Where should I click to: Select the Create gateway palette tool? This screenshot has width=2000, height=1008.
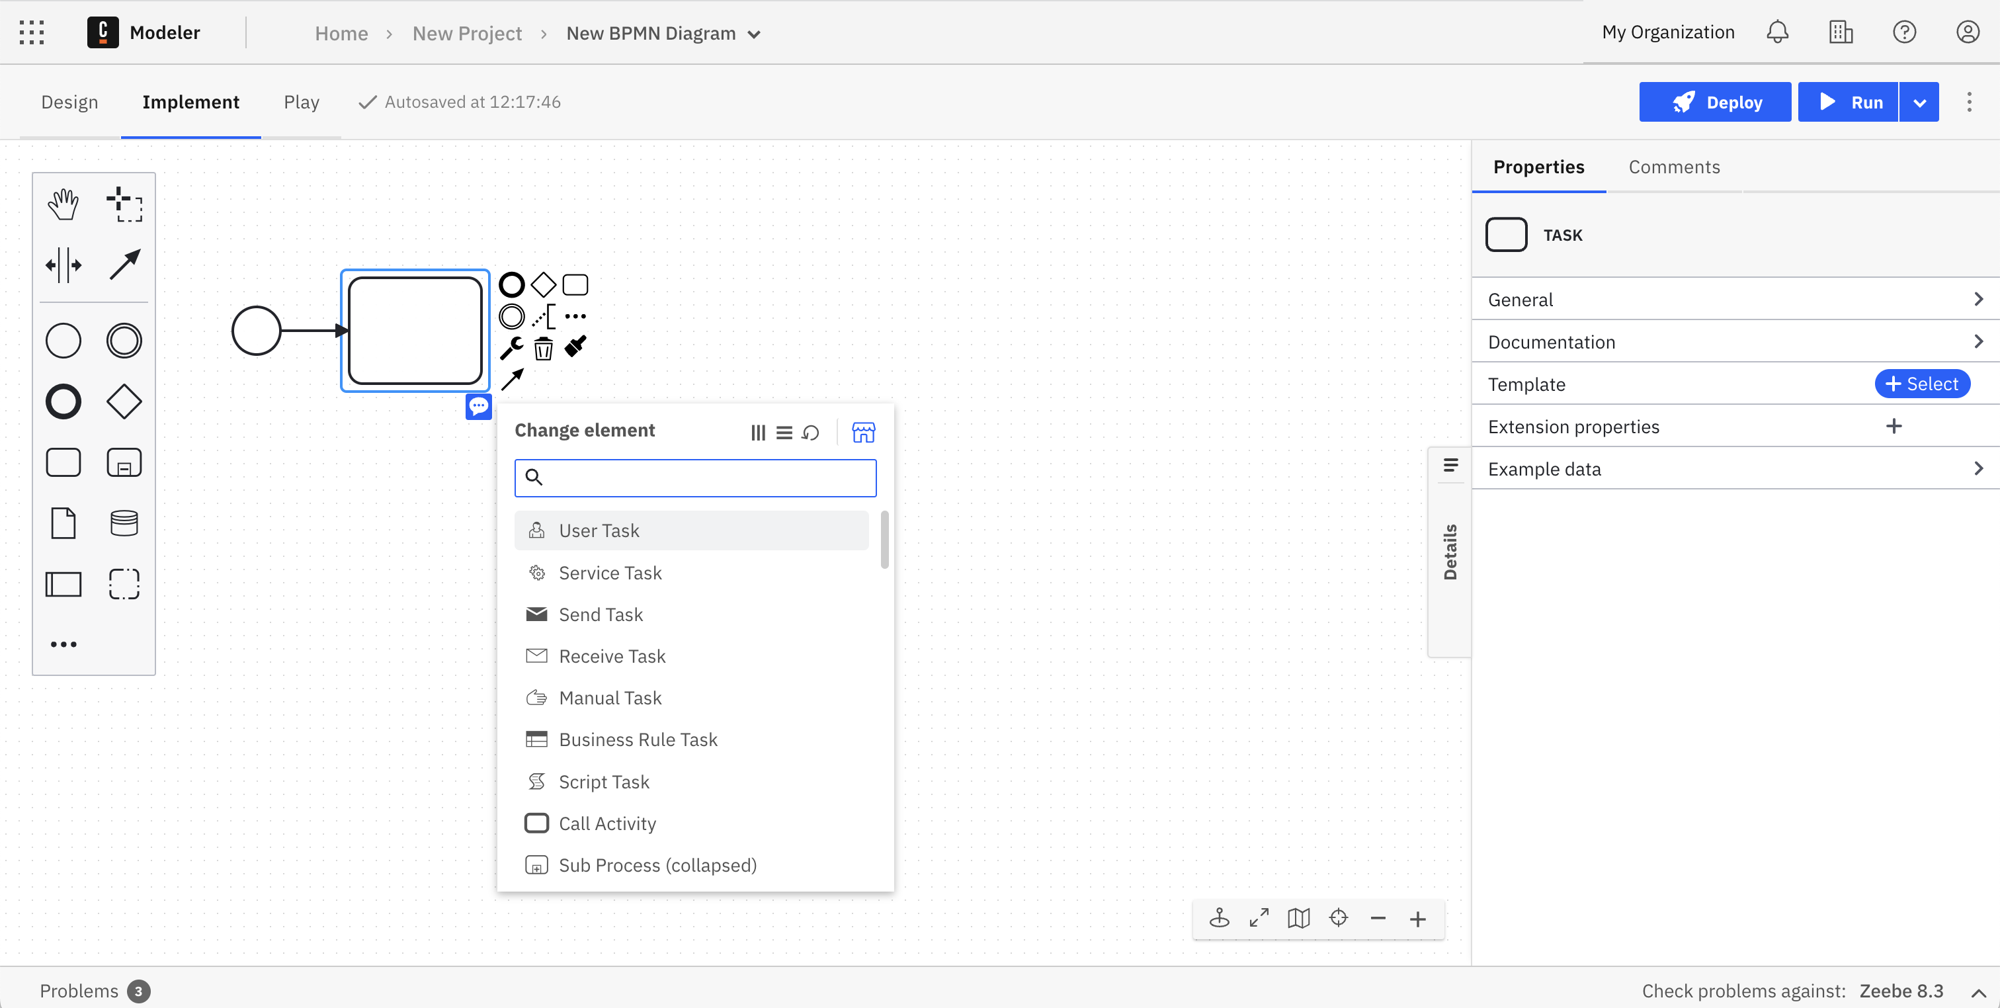(x=124, y=401)
